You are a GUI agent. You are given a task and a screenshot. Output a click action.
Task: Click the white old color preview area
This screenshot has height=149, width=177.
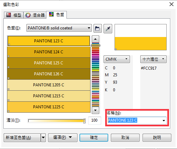[141, 31]
